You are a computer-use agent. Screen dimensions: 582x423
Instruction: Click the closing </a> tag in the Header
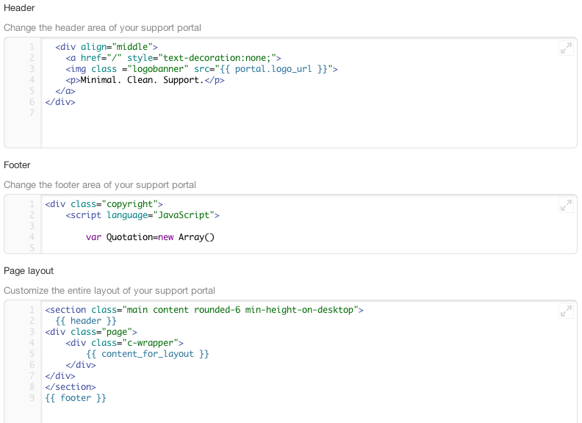pyautogui.click(x=65, y=91)
